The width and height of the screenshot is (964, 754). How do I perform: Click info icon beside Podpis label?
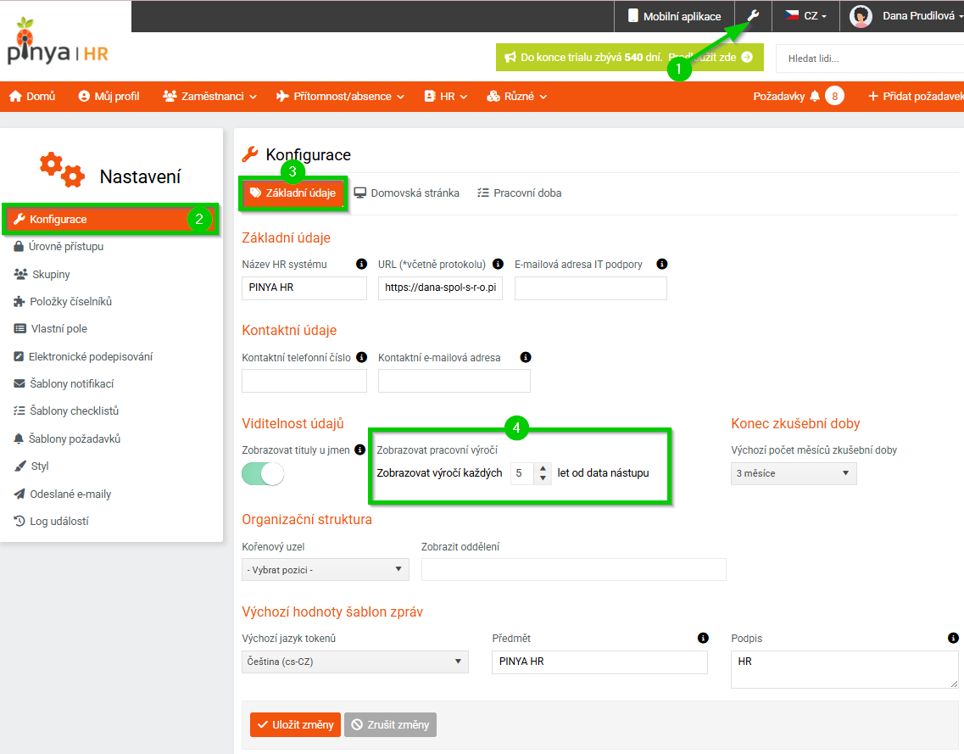pyautogui.click(x=953, y=638)
